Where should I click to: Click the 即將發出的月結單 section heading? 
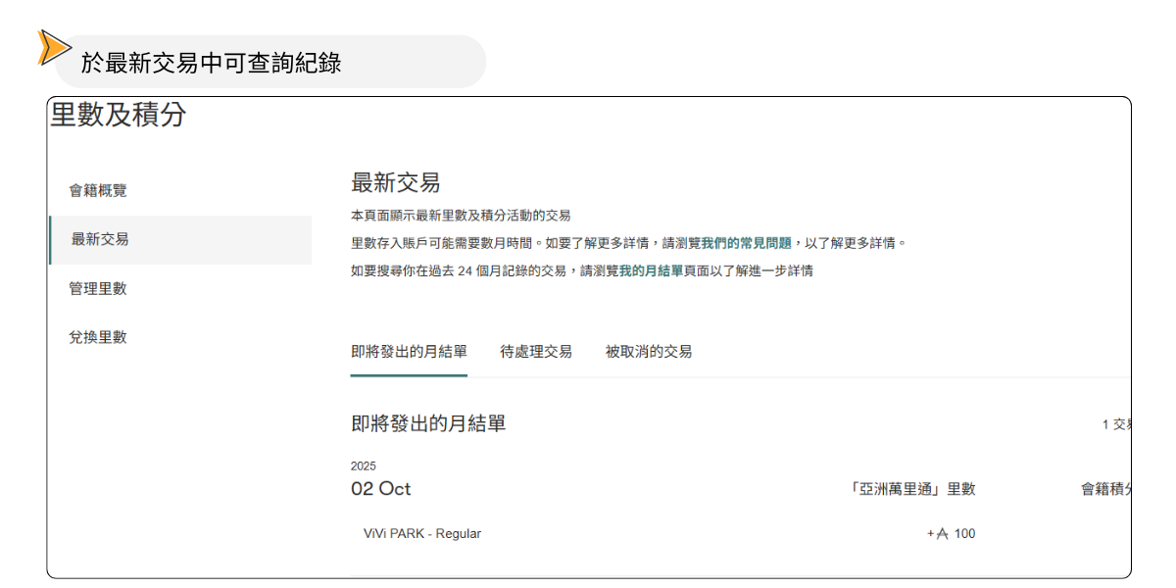pyautogui.click(x=428, y=423)
